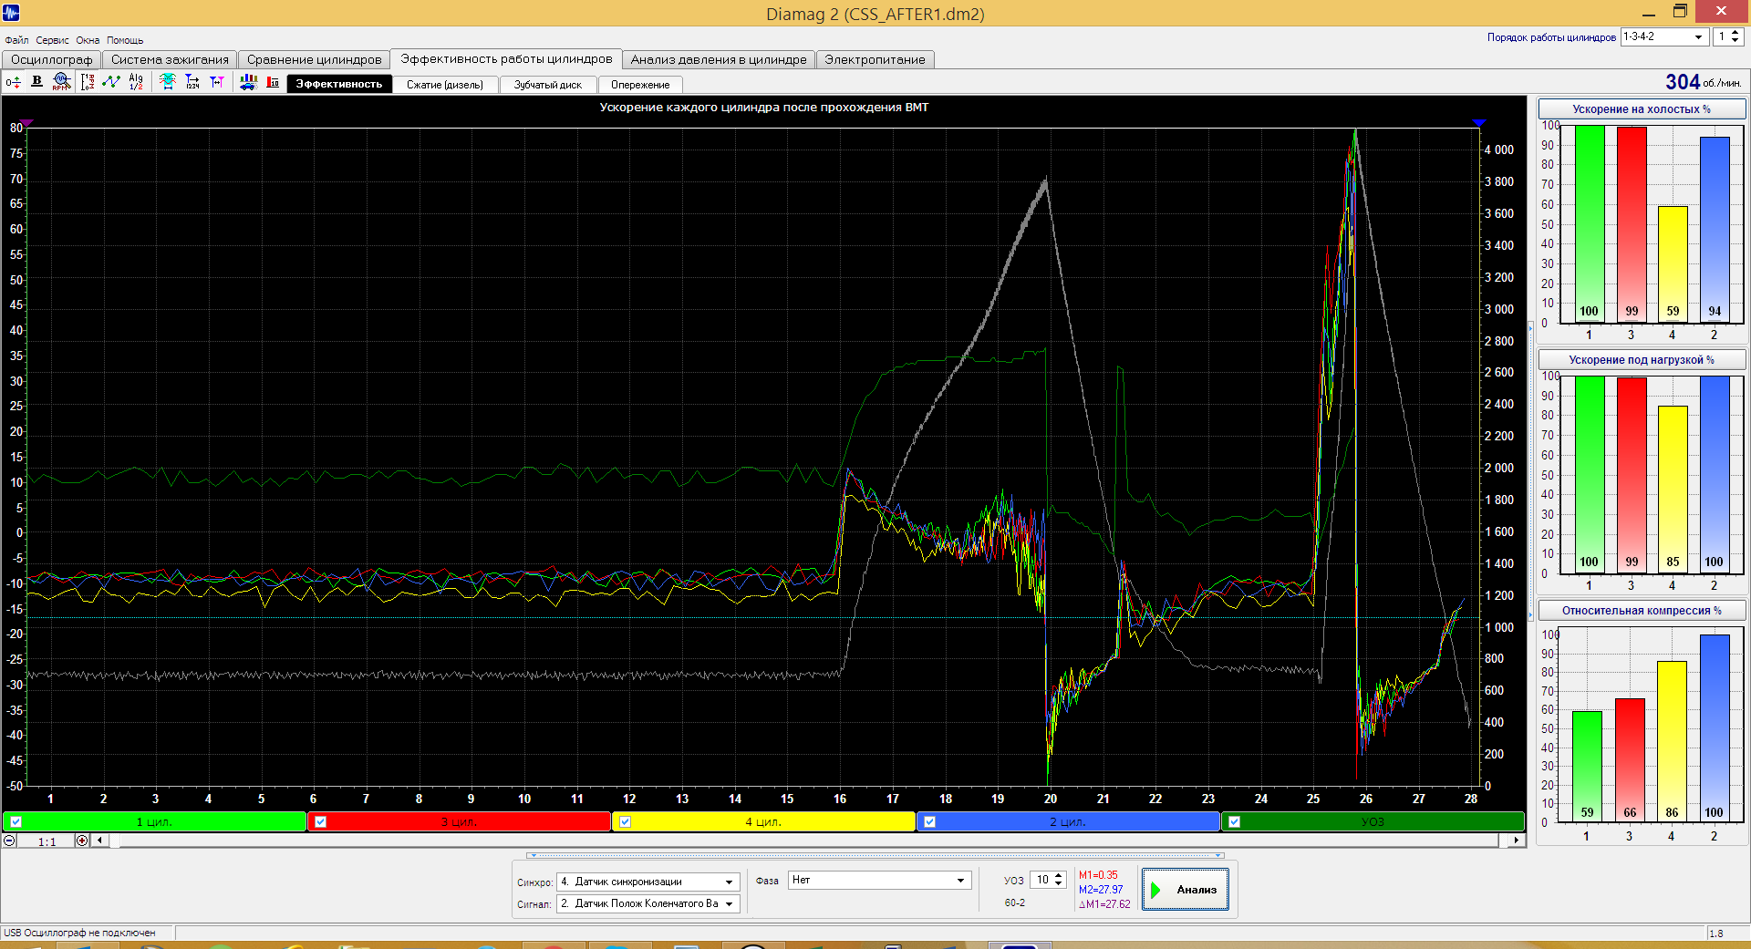Increase the УОЗ stepper value
The image size is (1751, 949).
click(x=1059, y=876)
